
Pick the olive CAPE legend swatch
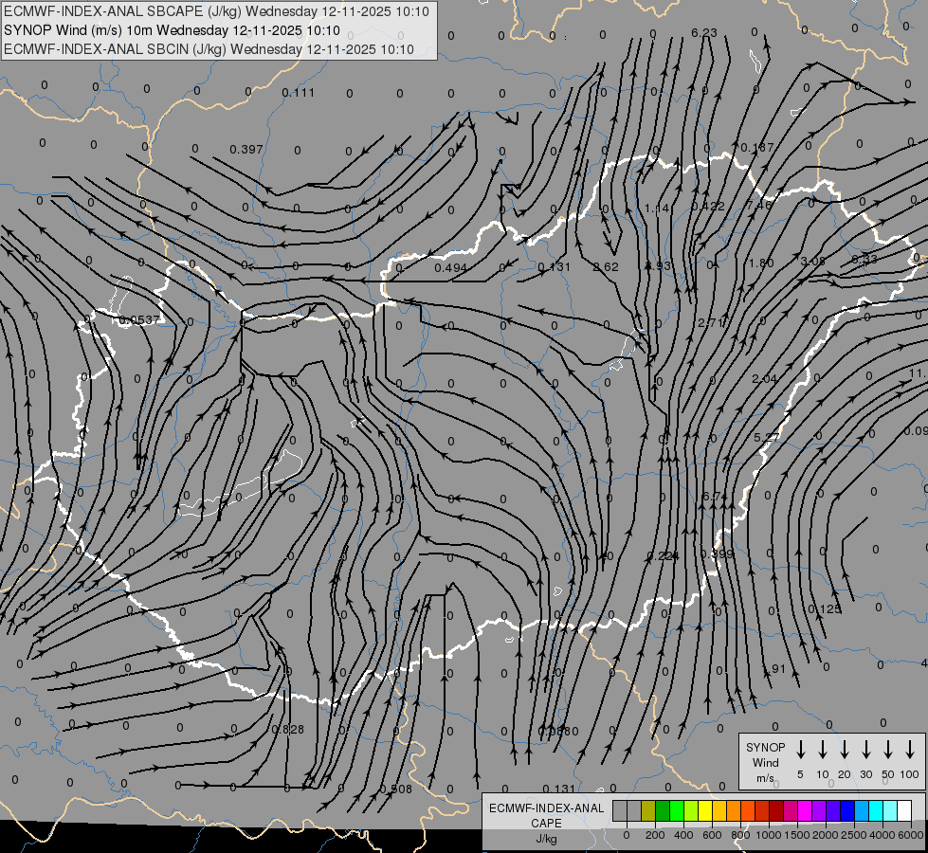[x=648, y=810]
